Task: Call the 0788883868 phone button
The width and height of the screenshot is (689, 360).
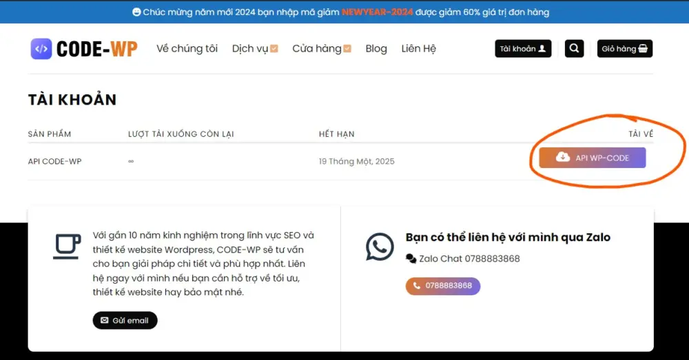Action: tap(443, 286)
